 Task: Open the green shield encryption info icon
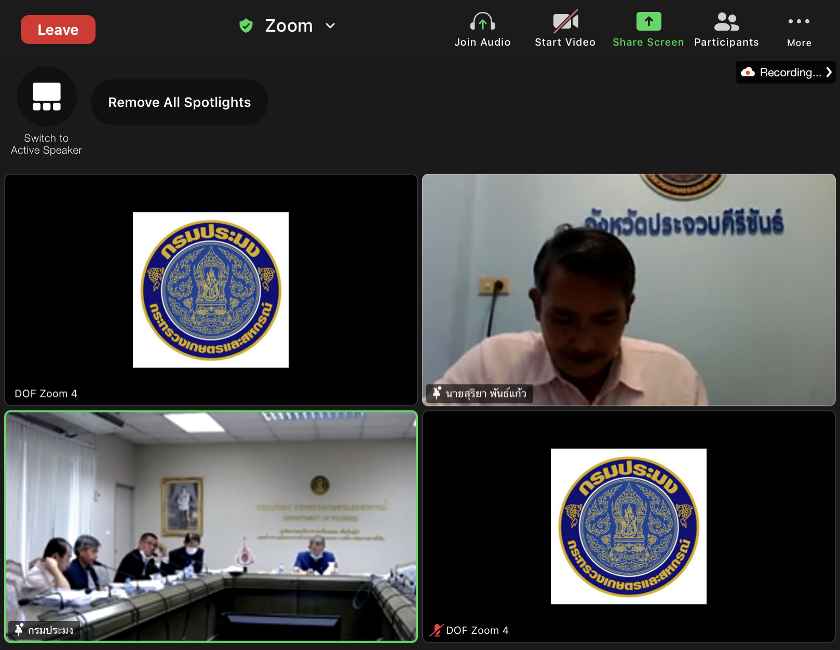(x=246, y=25)
